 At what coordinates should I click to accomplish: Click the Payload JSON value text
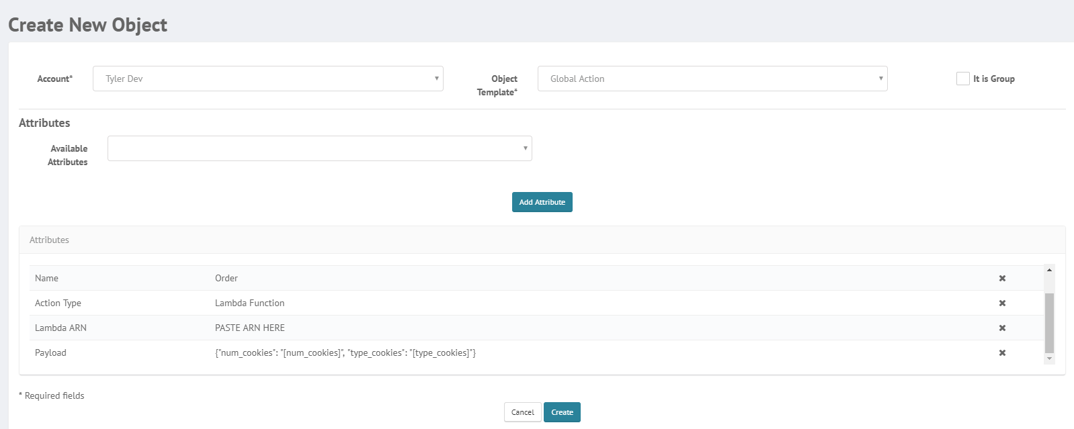pos(345,352)
